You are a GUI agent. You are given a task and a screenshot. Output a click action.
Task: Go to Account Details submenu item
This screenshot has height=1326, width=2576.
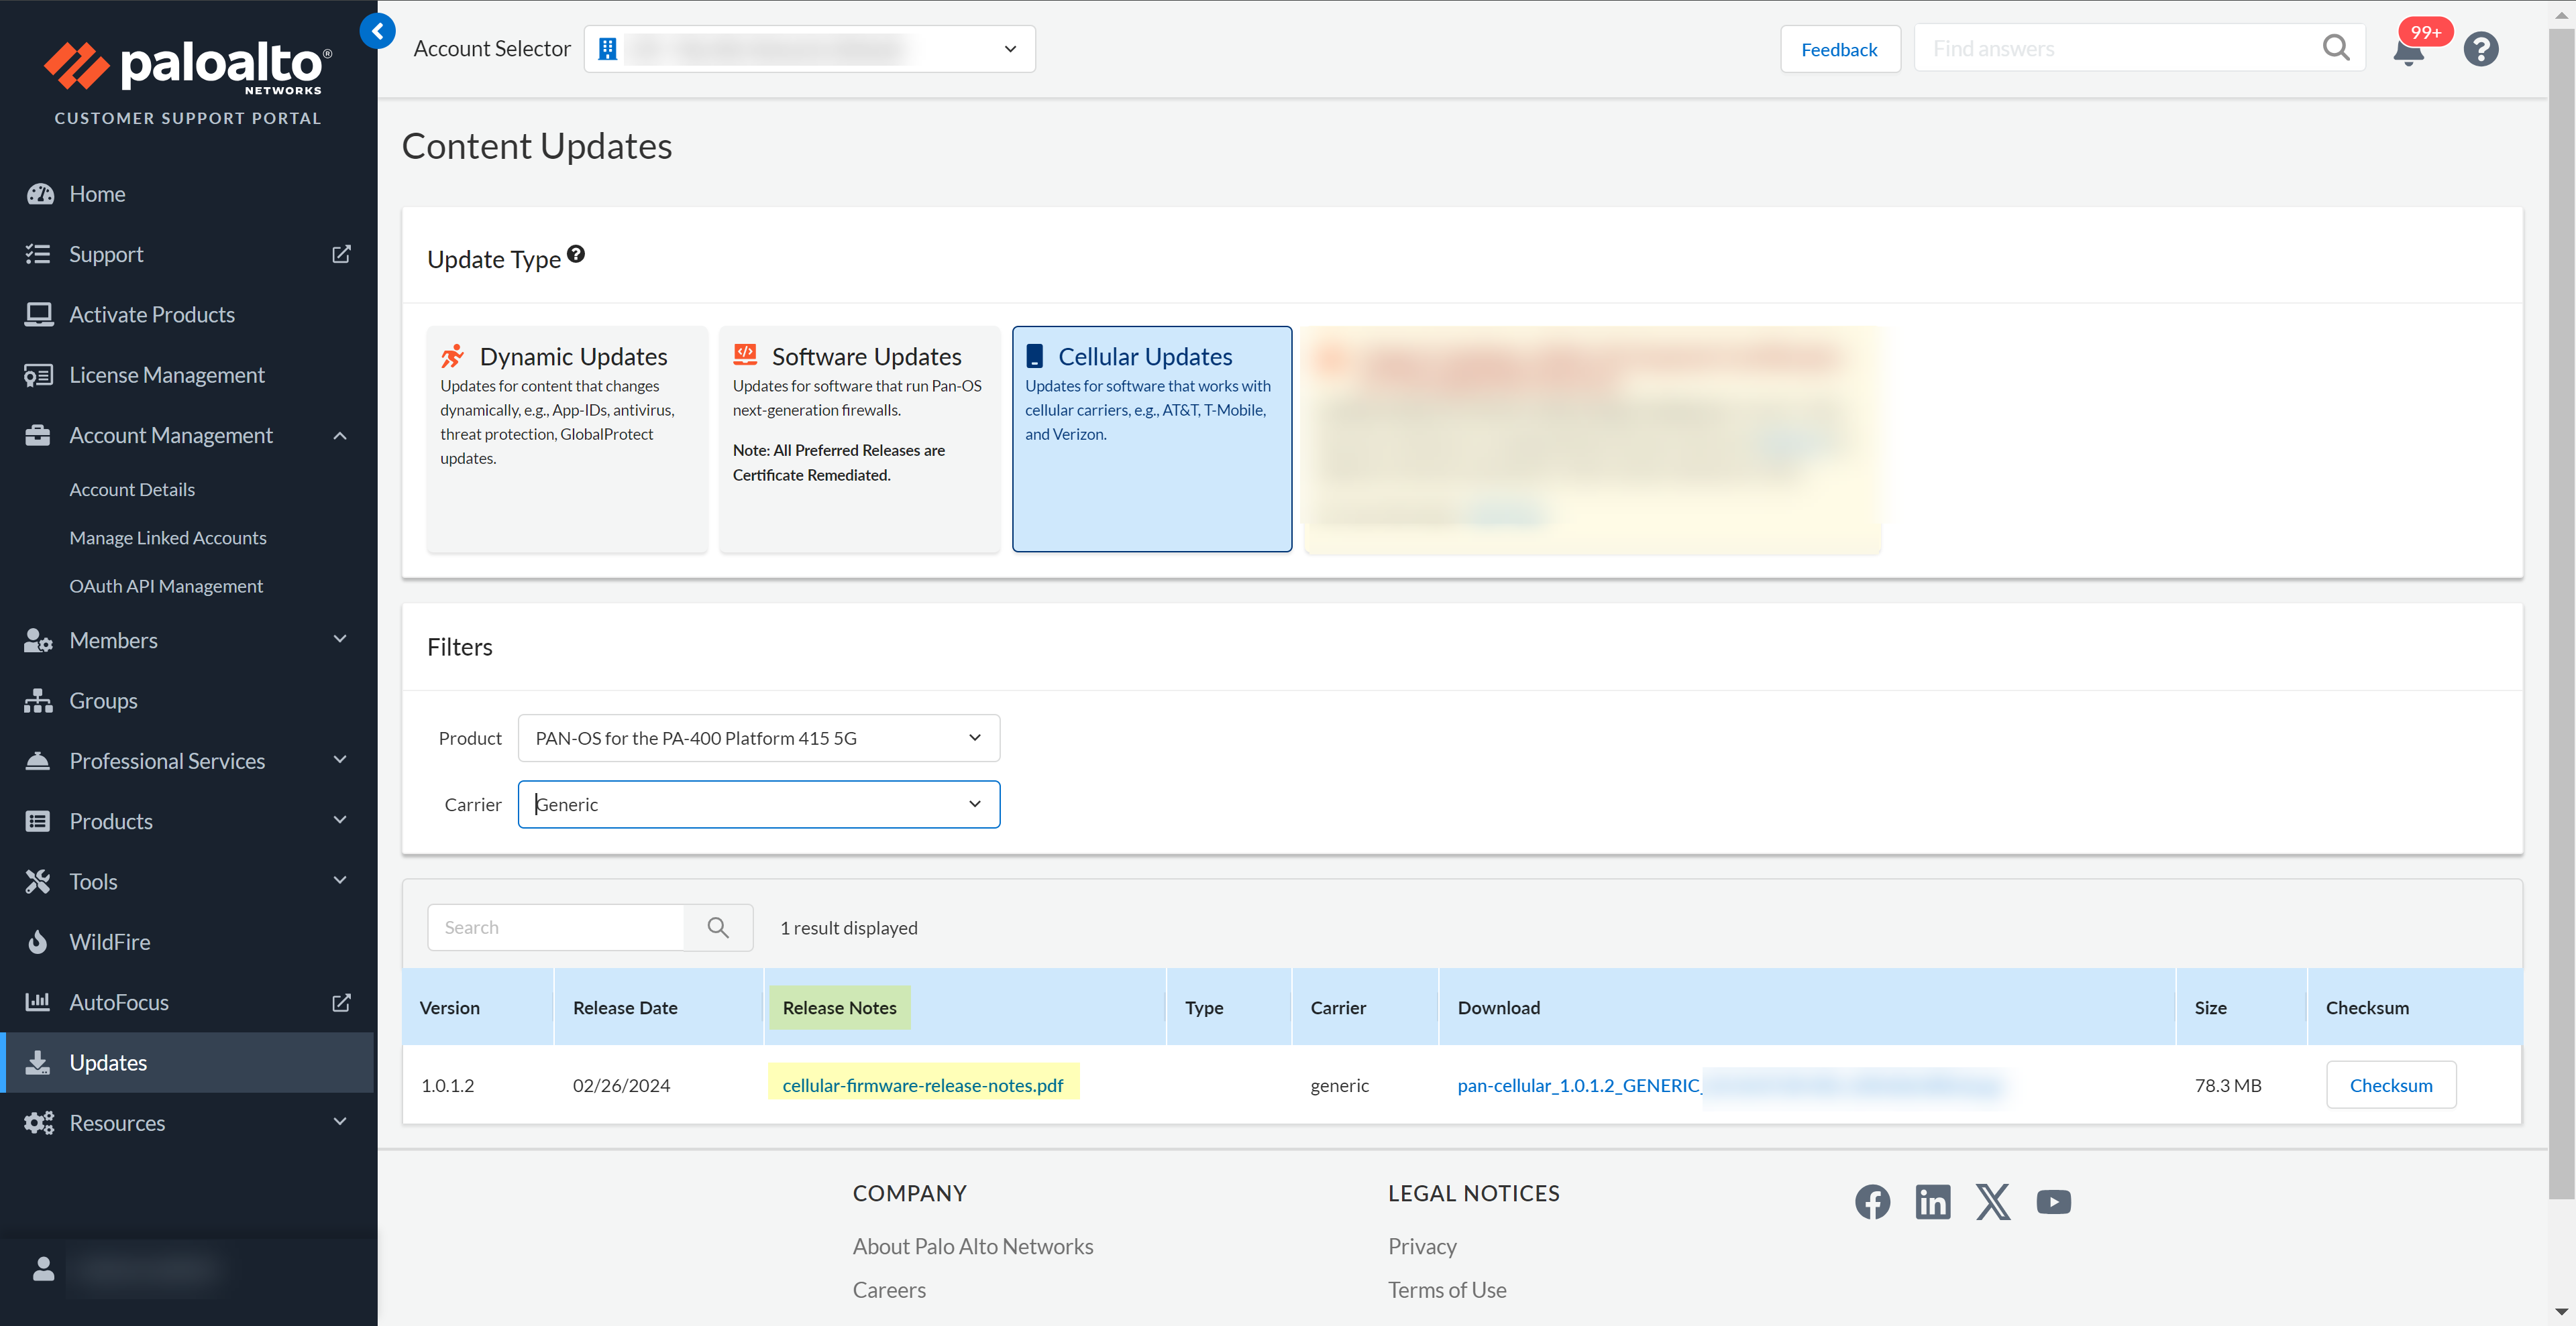pyautogui.click(x=132, y=489)
